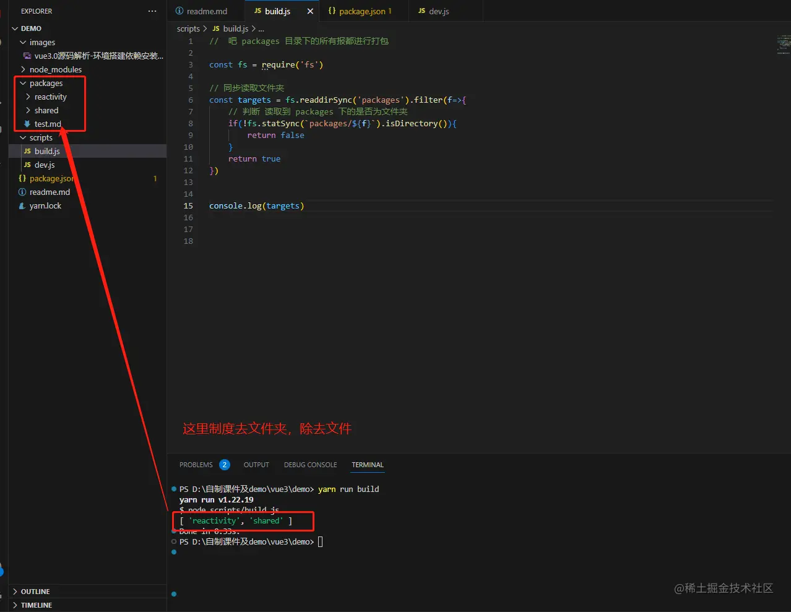The image size is (791, 612).
Task: Click the problems count badge 2
Action: pos(224,465)
